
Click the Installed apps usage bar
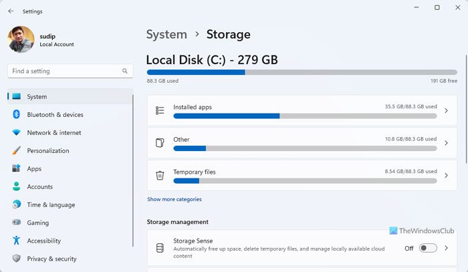coord(305,116)
